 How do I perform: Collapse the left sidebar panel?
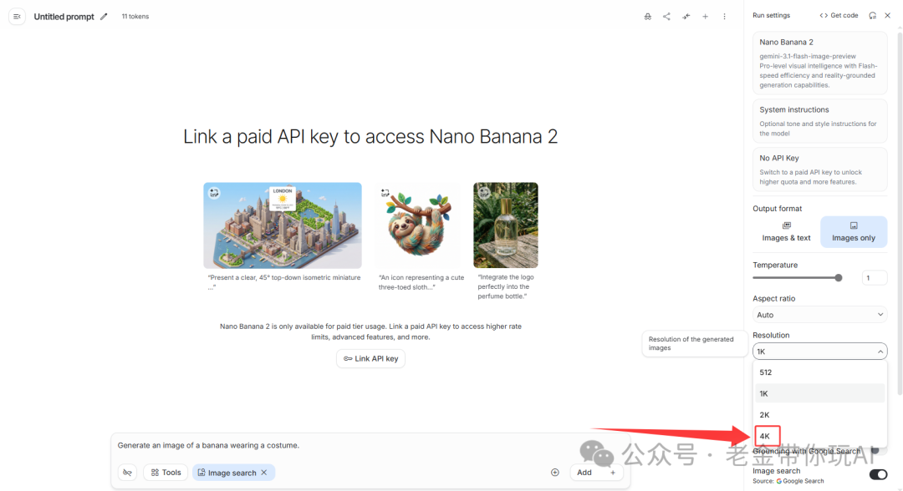click(x=16, y=16)
